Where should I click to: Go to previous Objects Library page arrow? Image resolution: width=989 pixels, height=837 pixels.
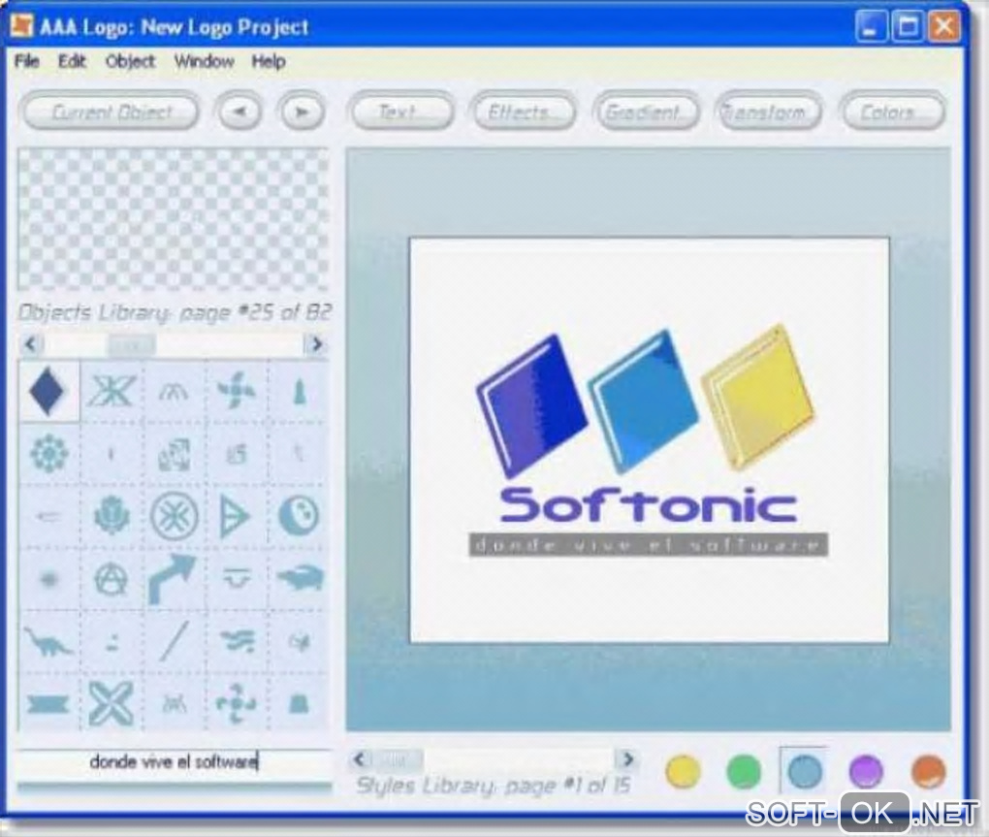click(30, 343)
